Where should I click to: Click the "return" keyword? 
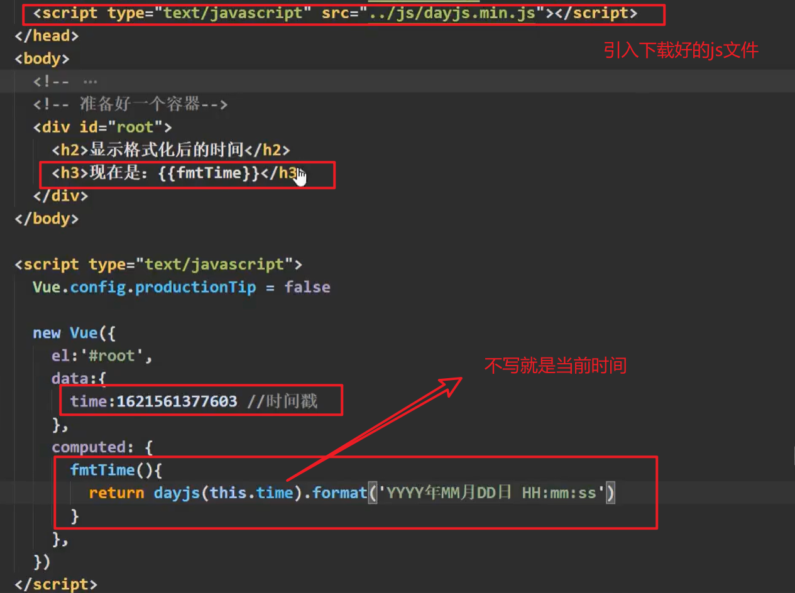116,493
